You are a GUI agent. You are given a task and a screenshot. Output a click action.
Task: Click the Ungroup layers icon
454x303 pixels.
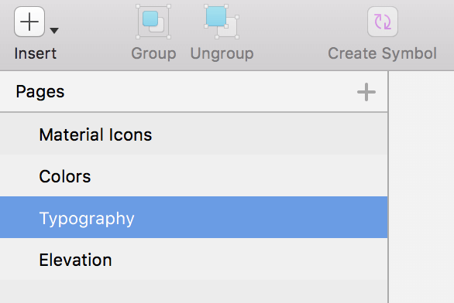click(222, 22)
